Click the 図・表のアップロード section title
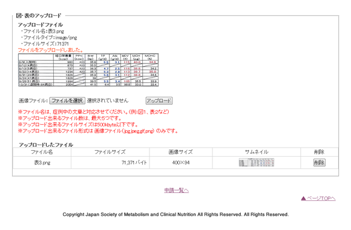The height and width of the screenshot is (230, 351). (39, 16)
